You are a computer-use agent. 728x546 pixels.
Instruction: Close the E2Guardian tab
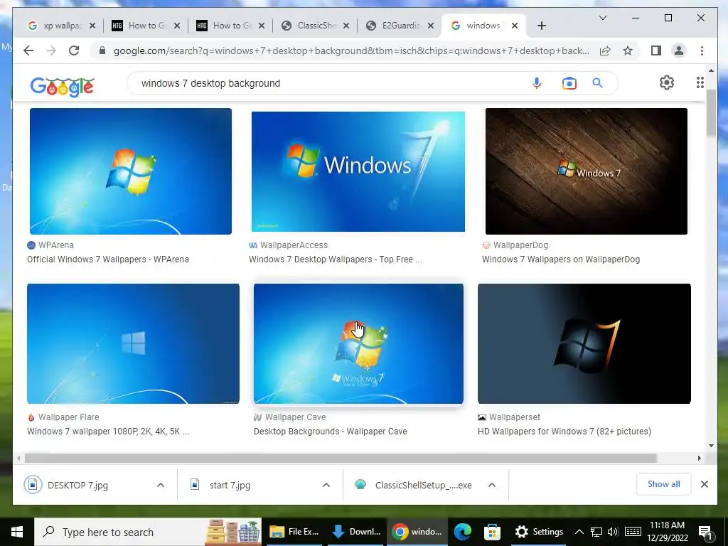[x=431, y=26]
